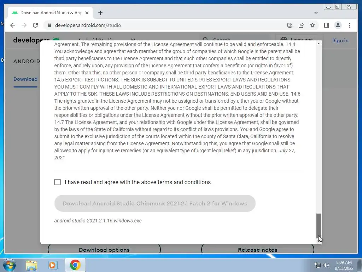Click the Chrome taskbar icon
Image resolution: width=362 pixels, height=272 pixels.
pos(75,265)
